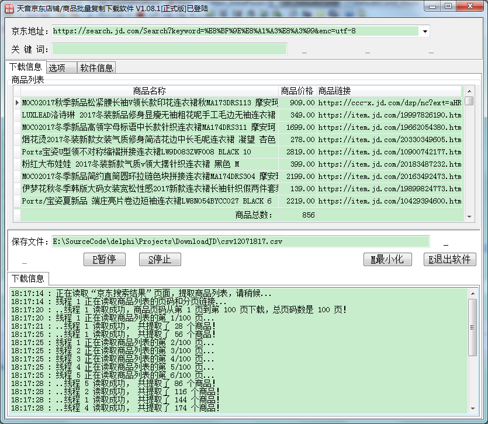
Task: Click the product list scrollbar down arrow
Action: tap(469, 217)
